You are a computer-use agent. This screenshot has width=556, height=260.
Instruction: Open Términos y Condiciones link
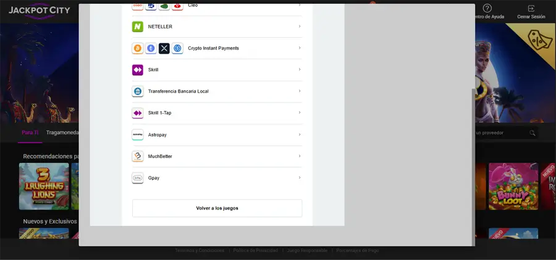pyautogui.click(x=200, y=250)
